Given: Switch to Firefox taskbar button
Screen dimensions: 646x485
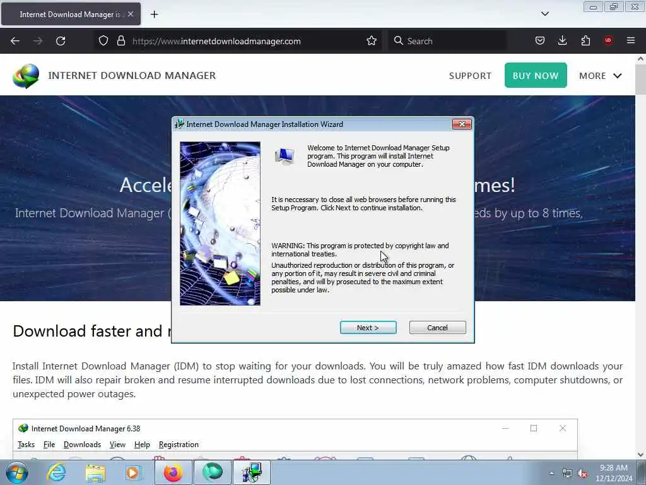Looking at the screenshot, I should (173, 472).
